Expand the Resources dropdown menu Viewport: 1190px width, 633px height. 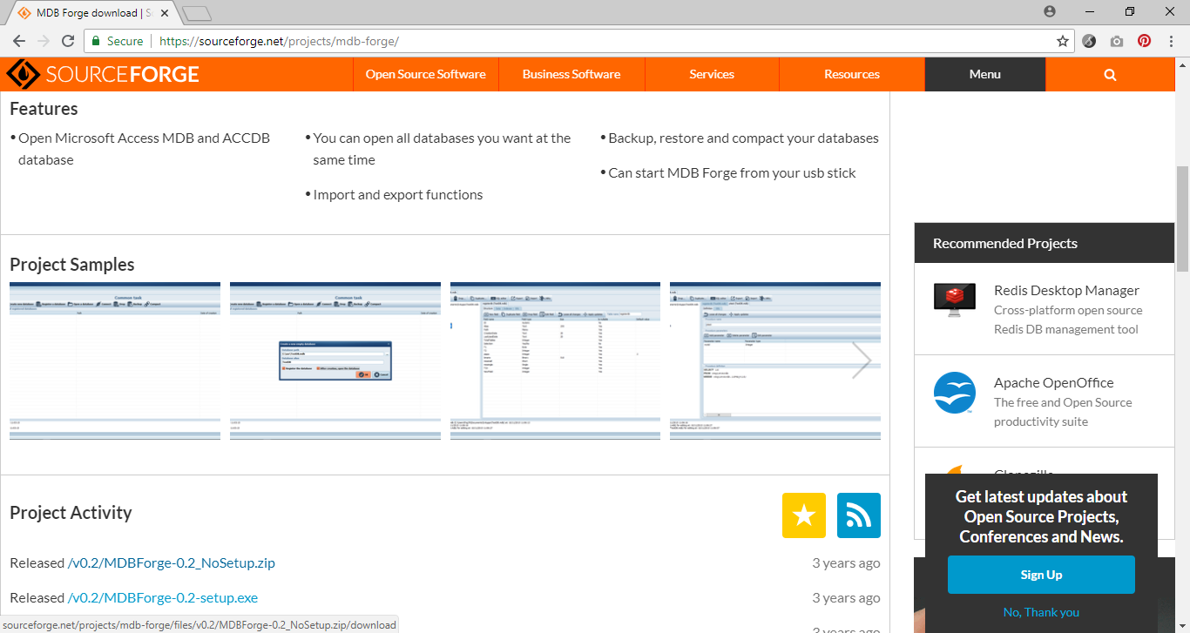pyautogui.click(x=851, y=75)
